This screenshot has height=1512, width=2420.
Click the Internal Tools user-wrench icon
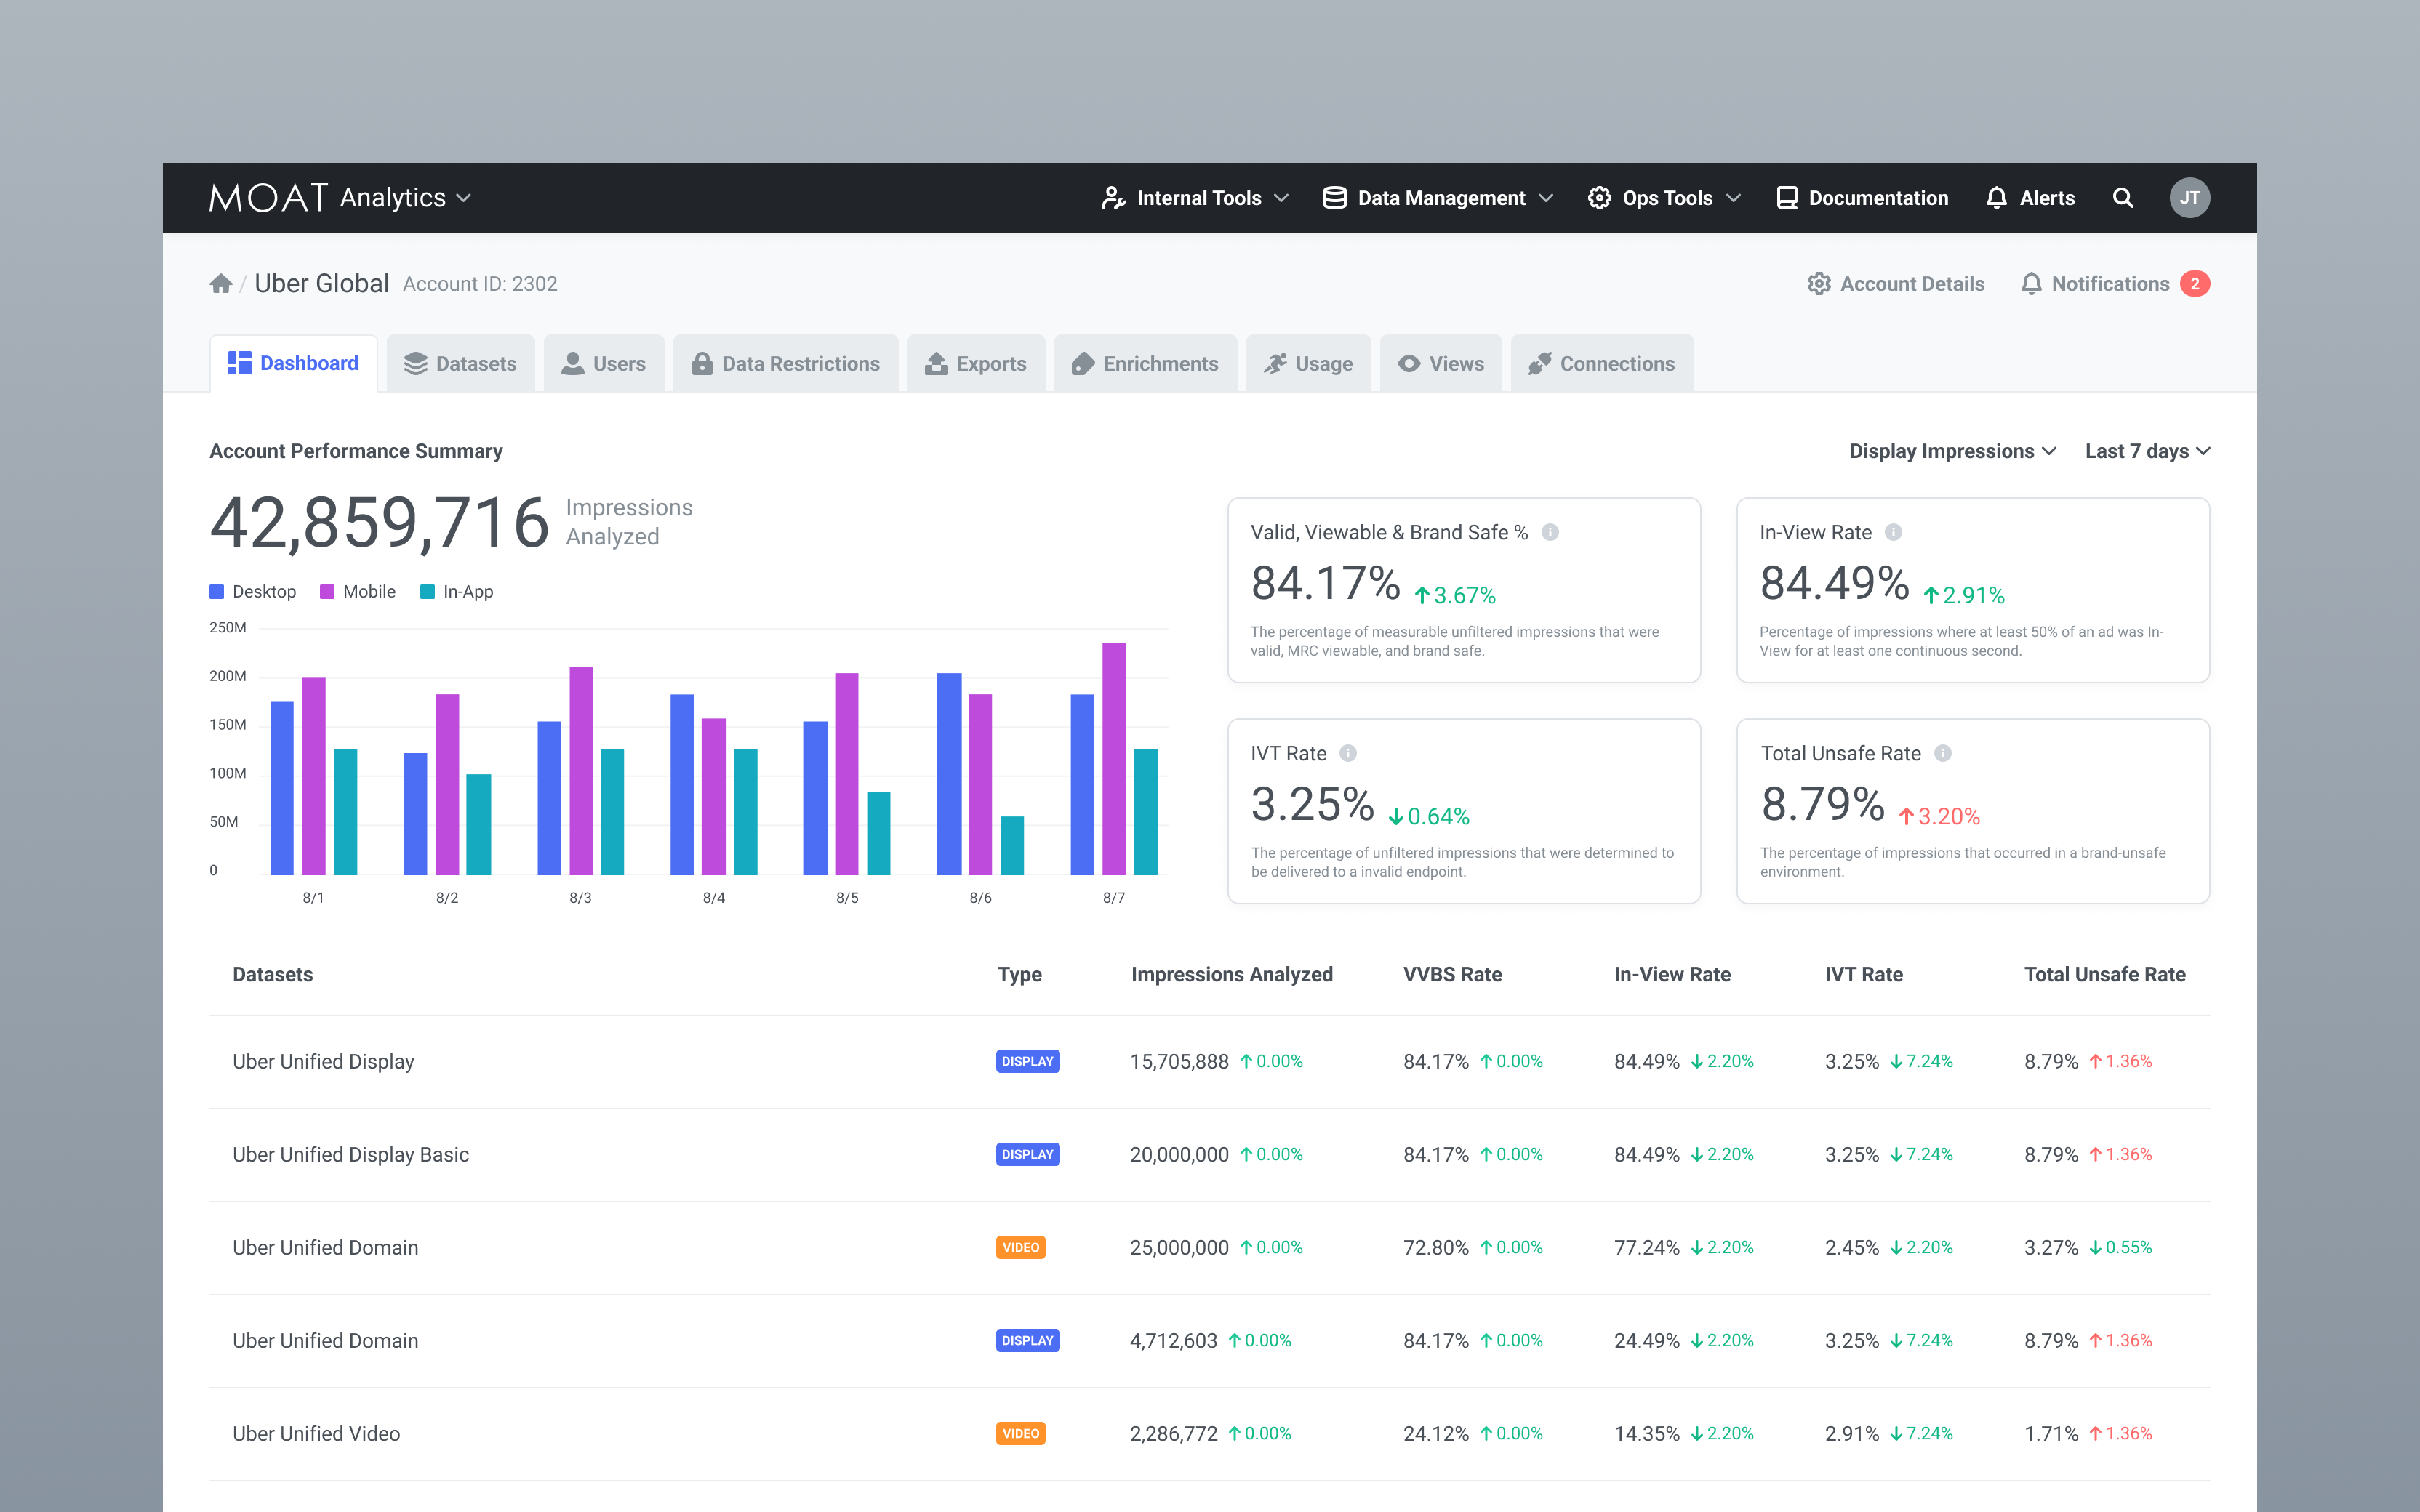[x=1113, y=198]
